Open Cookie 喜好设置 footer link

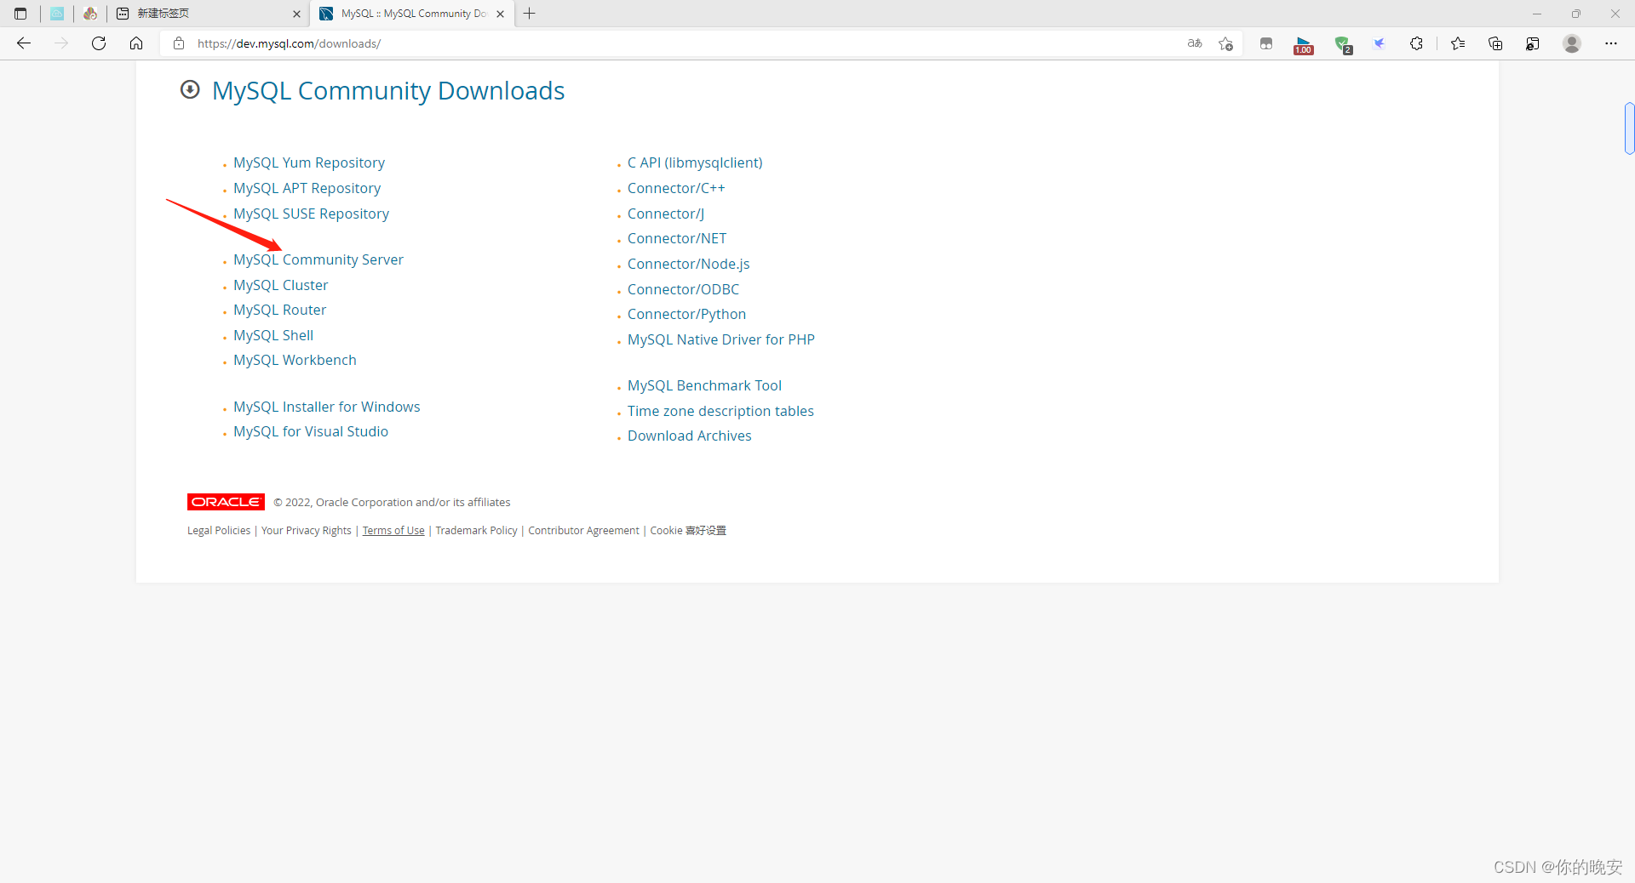pyautogui.click(x=688, y=530)
